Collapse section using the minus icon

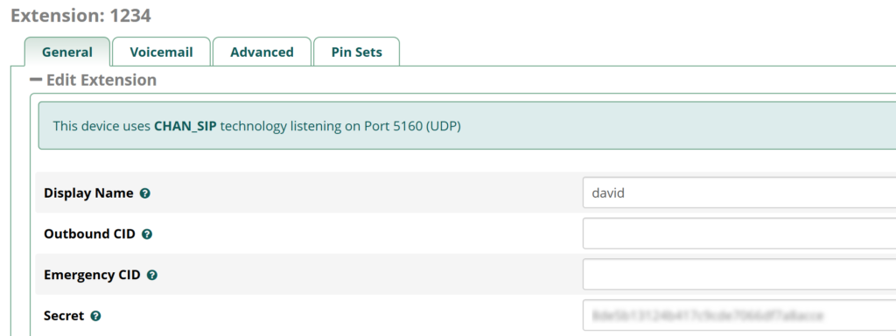coord(36,80)
